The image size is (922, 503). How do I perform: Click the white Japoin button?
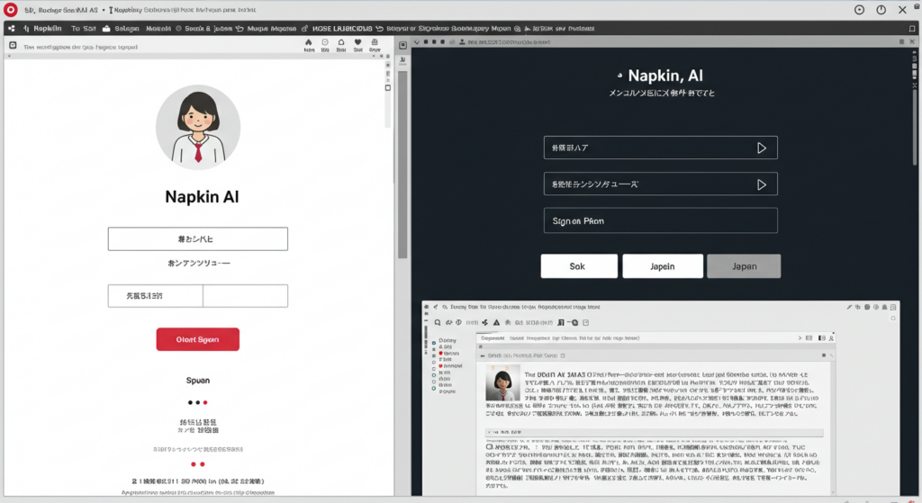663,266
